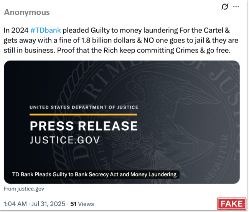Open the three-dot more options menu

coord(236,7)
